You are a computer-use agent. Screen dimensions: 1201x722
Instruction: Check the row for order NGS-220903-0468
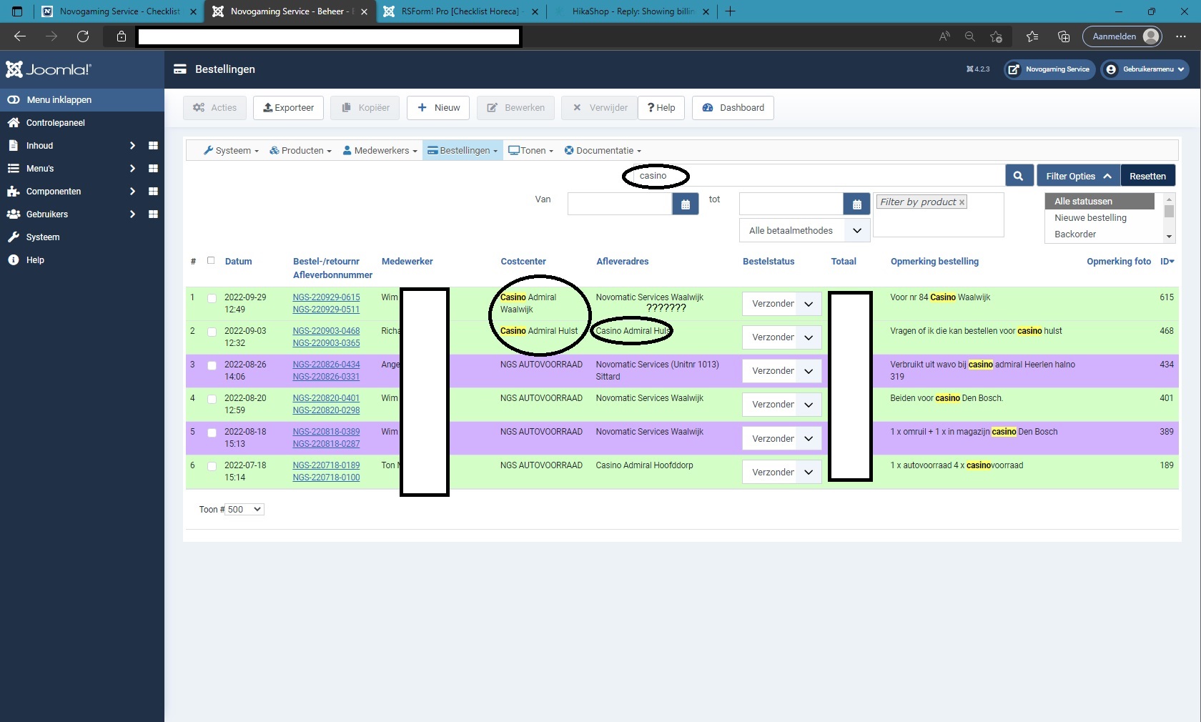pyautogui.click(x=212, y=332)
